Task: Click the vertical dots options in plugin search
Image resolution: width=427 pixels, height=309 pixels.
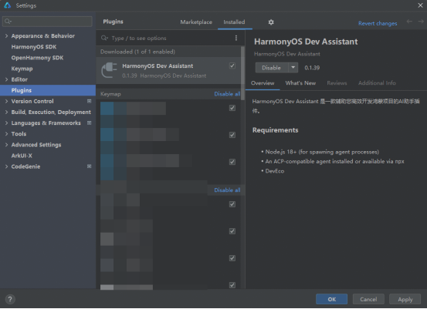Action: point(236,38)
